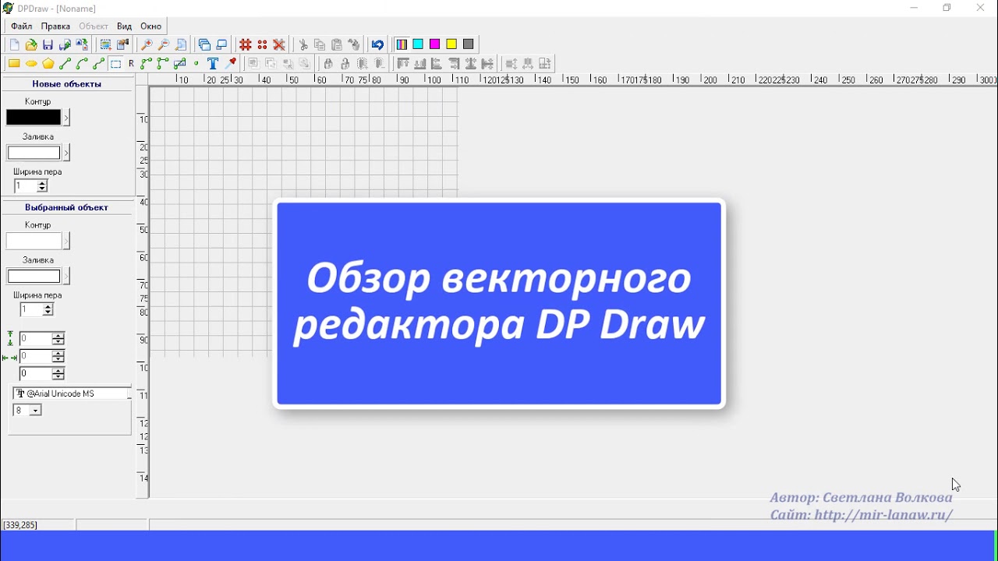Image resolution: width=998 pixels, height=561 pixels.
Task: Open a file with the folder icon
Action: click(31, 45)
